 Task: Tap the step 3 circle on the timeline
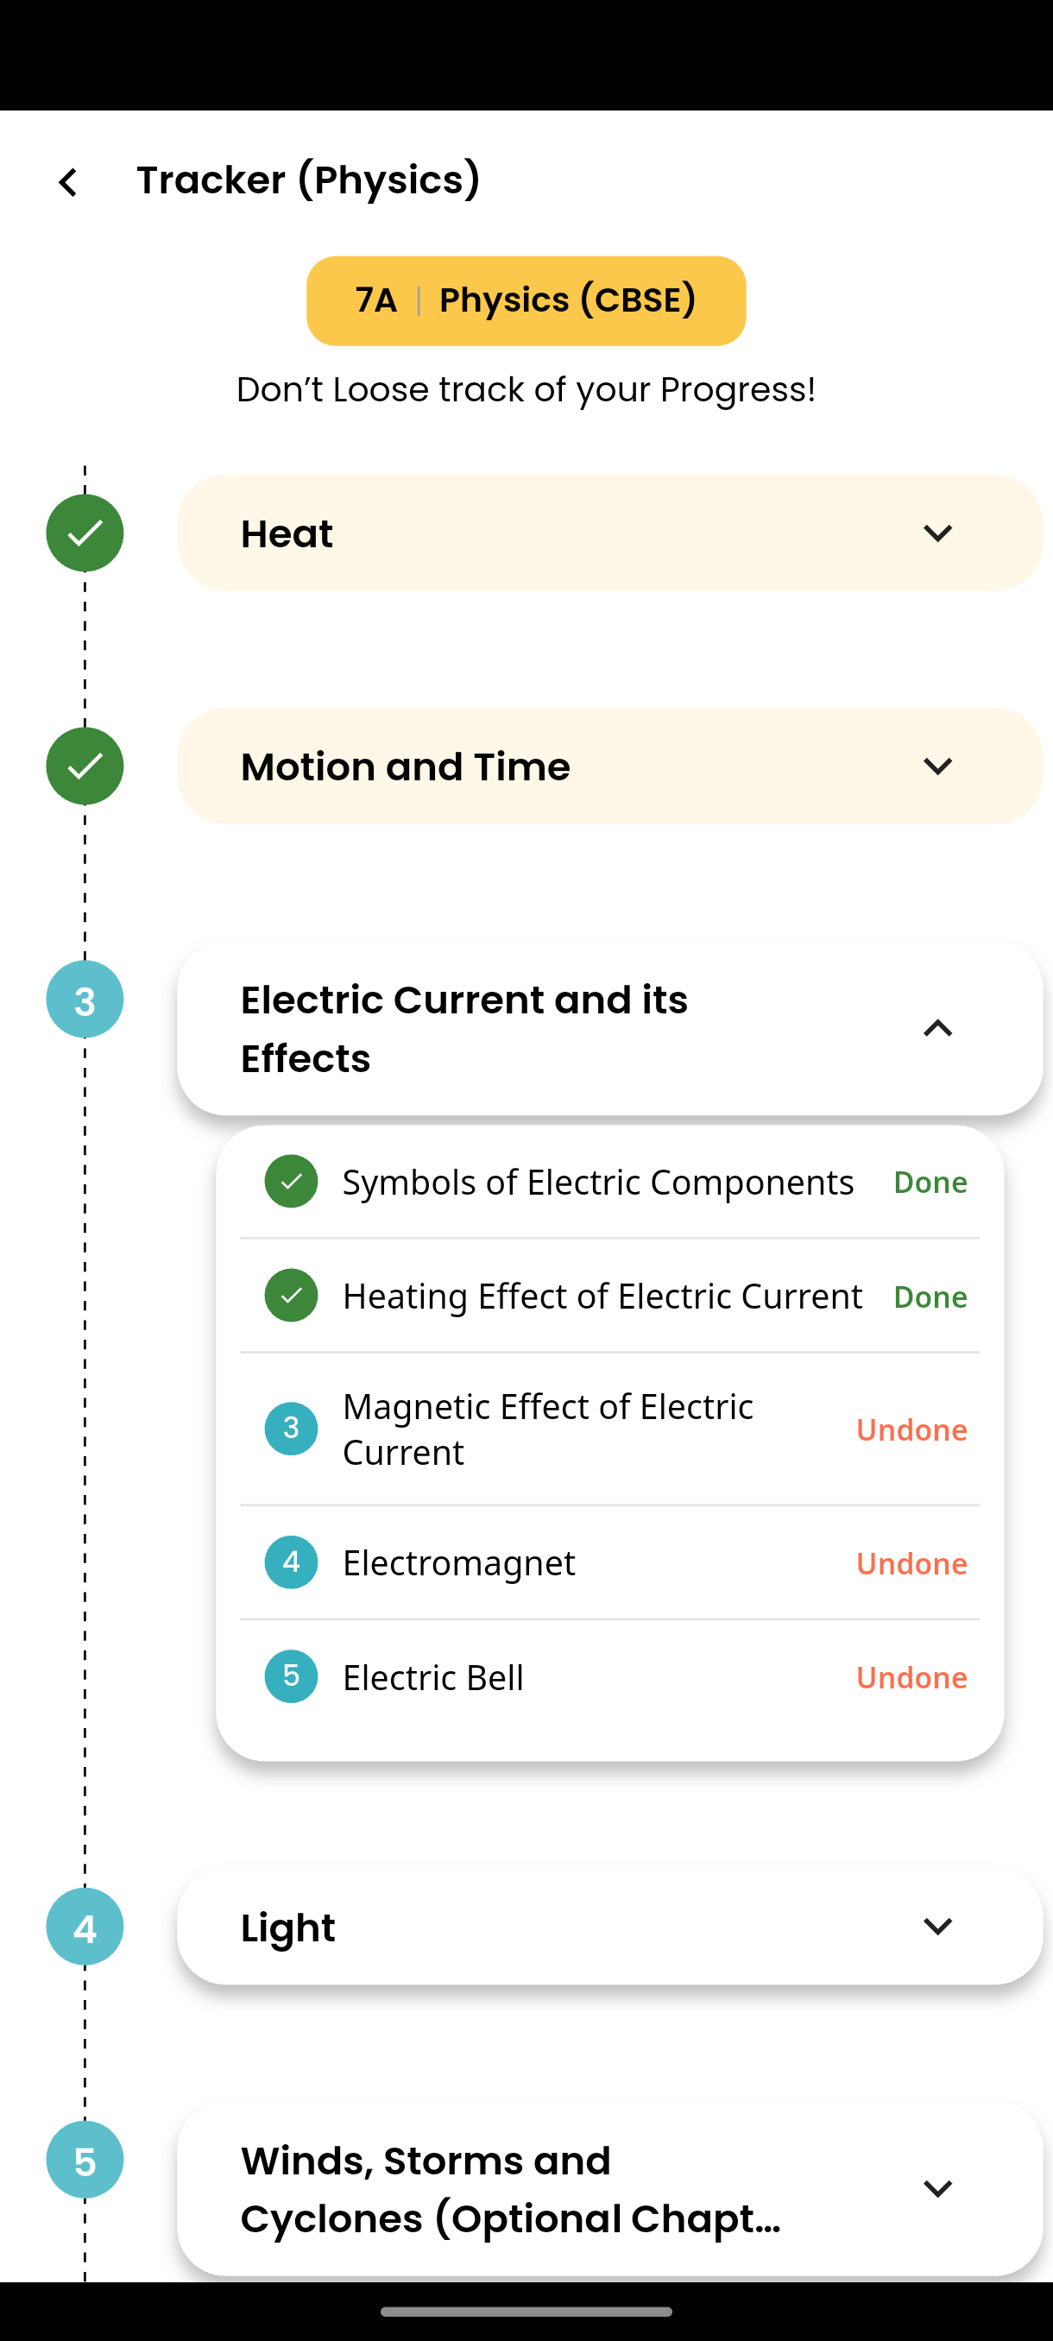[85, 1000]
